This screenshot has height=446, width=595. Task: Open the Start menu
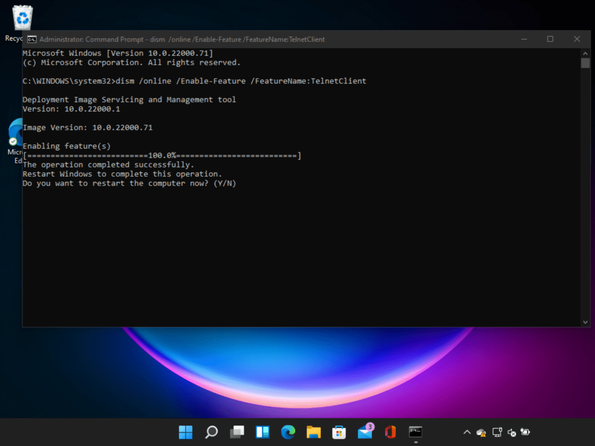185,432
